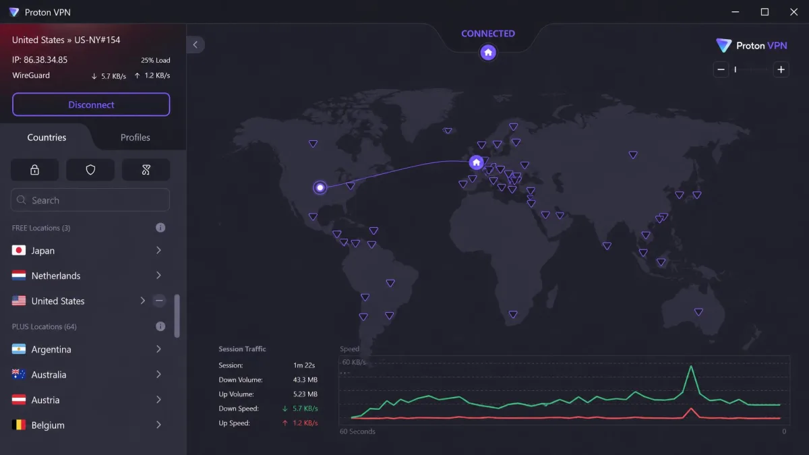The width and height of the screenshot is (809, 455).
Task: Toggle the NetShield shield icon button
Action: pyautogui.click(x=90, y=170)
